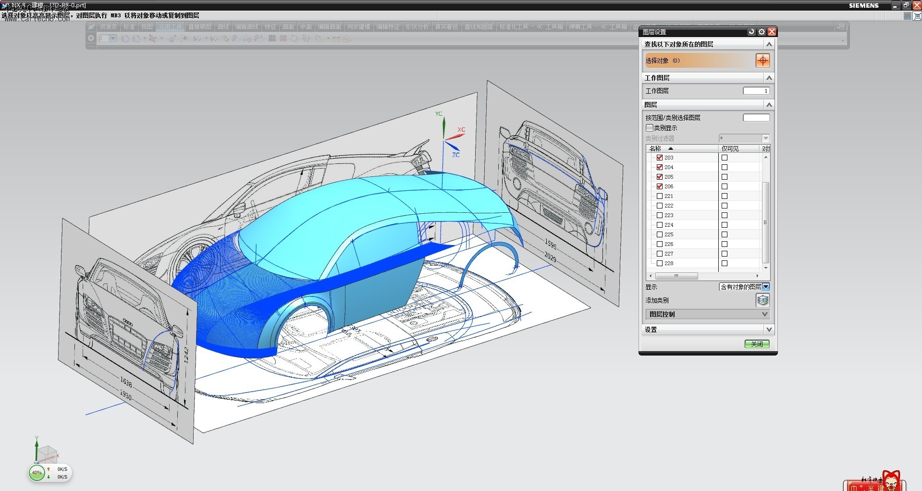Screen dimensions: 922x491
Task: Click the ribbon options icon at tab bar end
Action: [x=840, y=26]
